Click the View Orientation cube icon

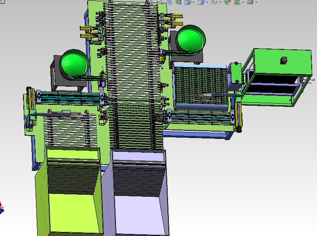[187, 2]
